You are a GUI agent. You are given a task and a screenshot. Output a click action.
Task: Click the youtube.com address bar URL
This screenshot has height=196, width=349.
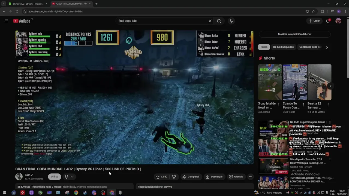(55, 11)
